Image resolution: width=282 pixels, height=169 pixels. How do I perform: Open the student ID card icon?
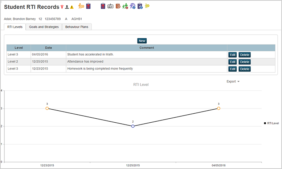point(110,7)
